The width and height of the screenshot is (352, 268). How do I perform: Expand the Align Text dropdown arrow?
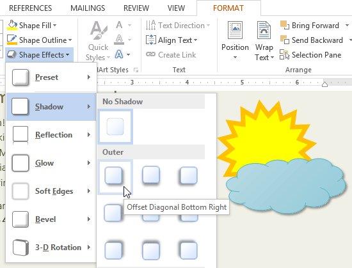click(x=195, y=40)
